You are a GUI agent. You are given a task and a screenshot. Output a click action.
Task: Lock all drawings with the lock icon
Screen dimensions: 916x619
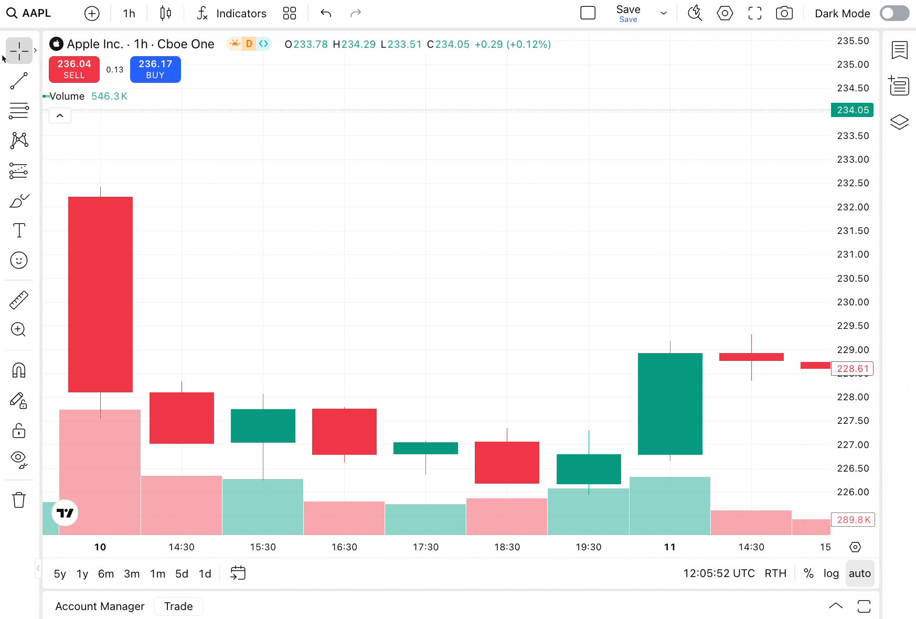coord(19,430)
